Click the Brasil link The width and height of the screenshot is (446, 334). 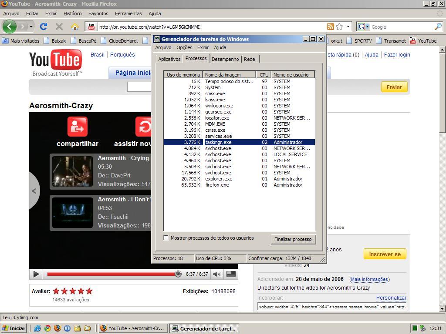[98, 54]
